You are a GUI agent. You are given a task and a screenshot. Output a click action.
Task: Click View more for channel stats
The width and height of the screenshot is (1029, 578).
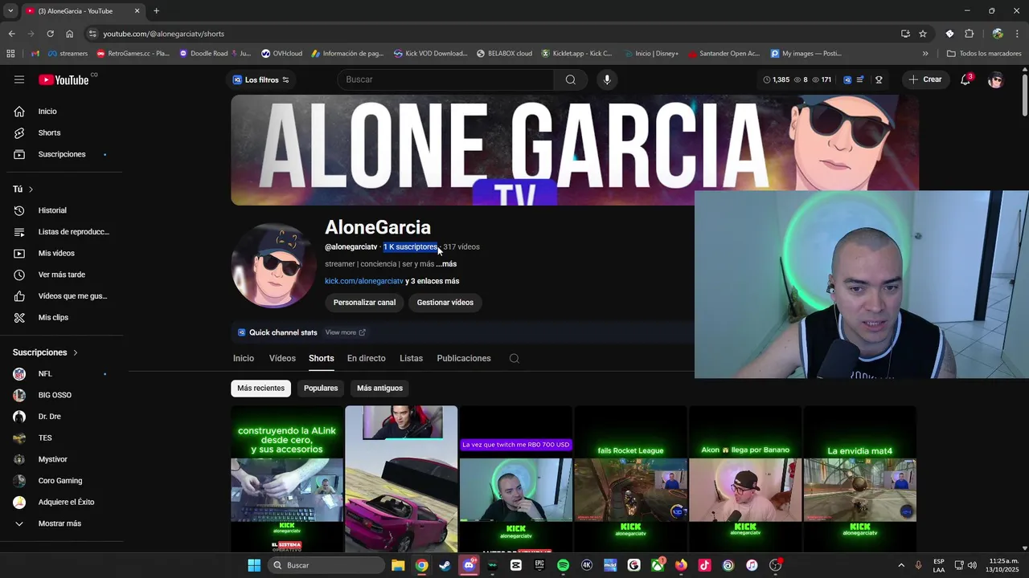345,332
